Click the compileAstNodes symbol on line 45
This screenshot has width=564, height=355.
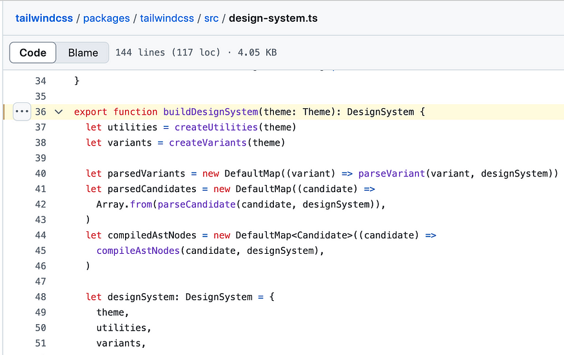pyautogui.click(x=138, y=251)
